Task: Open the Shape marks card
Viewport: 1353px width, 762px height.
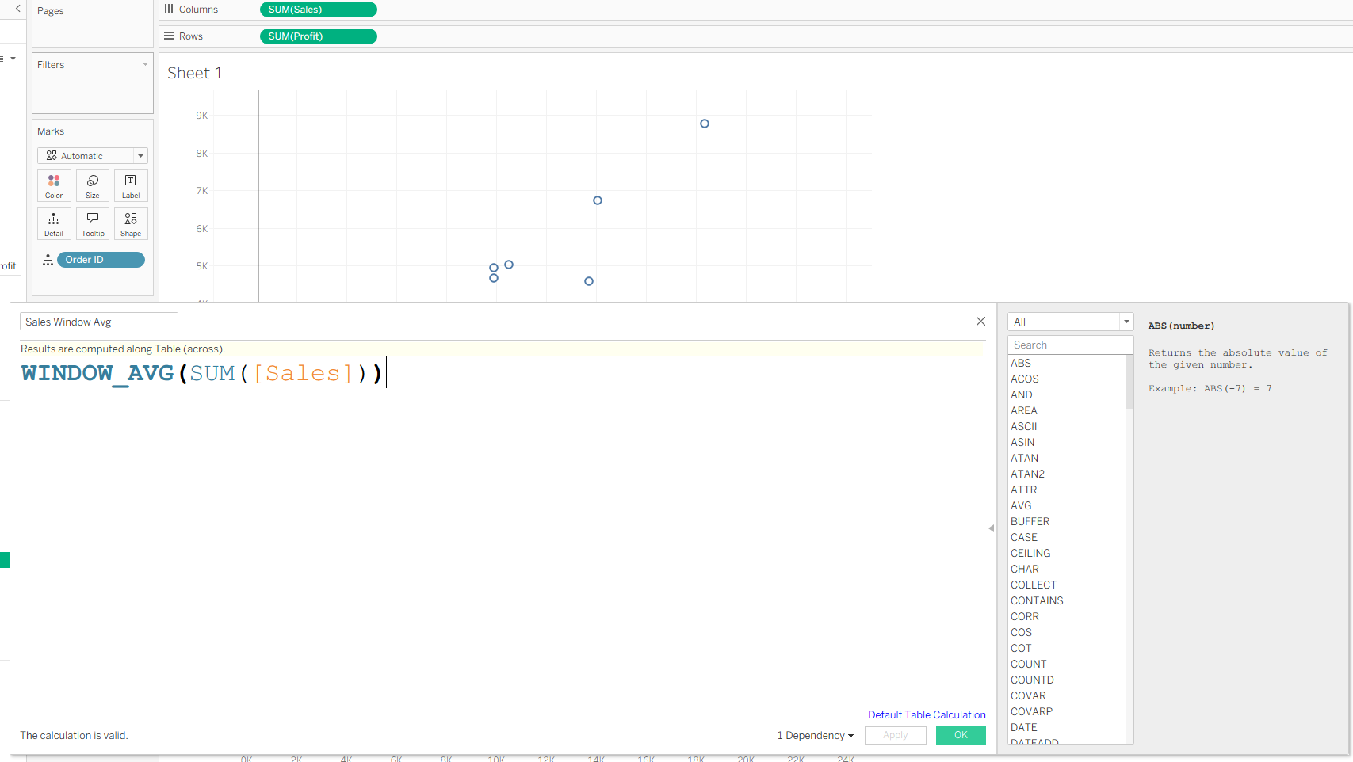Action: (131, 223)
